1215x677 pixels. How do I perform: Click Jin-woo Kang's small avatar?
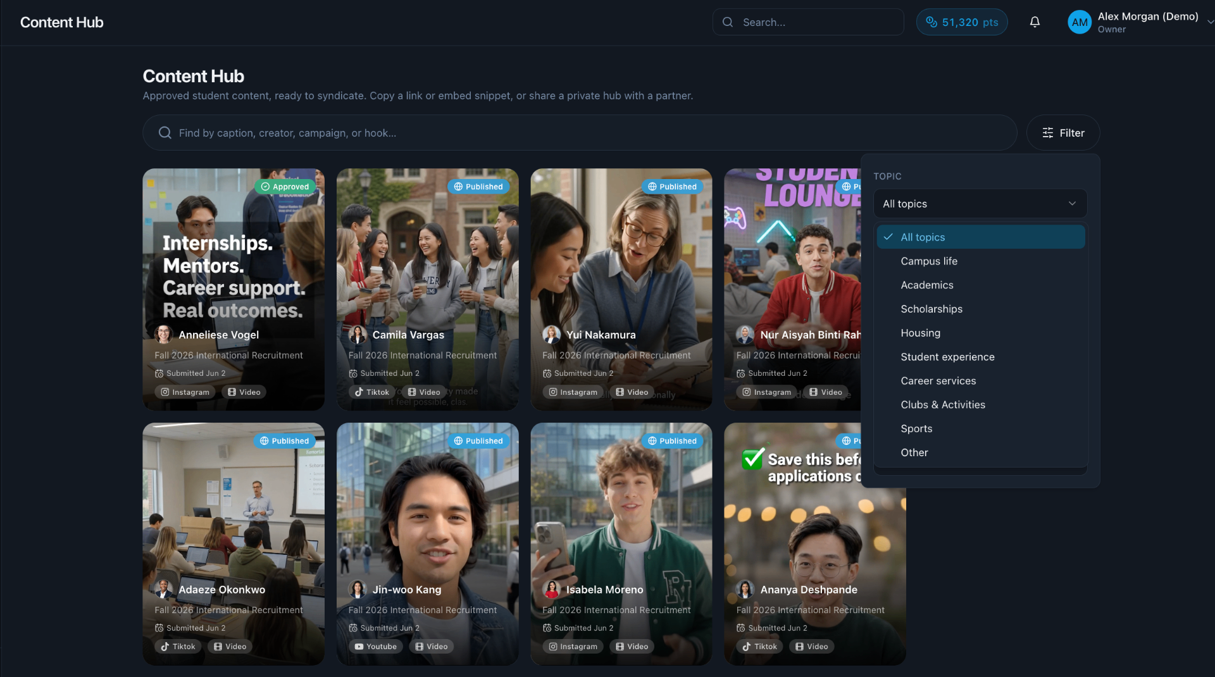pyautogui.click(x=358, y=590)
